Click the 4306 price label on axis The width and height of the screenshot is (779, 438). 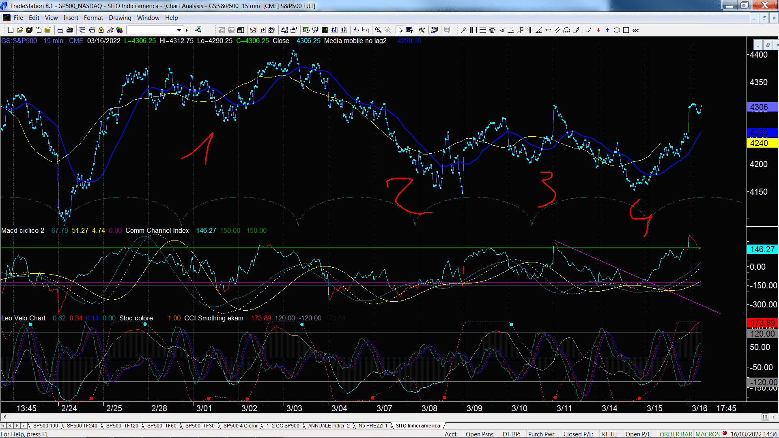click(x=762, y=107)
